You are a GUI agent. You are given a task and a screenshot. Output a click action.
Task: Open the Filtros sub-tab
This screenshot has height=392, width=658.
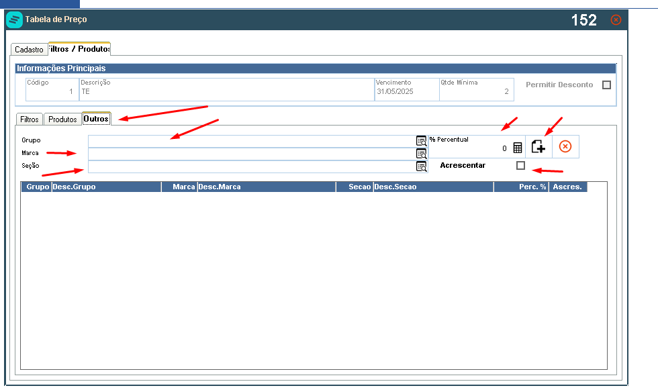[30, 119]
